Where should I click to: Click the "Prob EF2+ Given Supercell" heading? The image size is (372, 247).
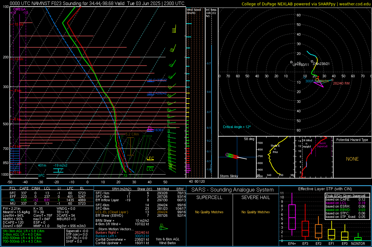click(x=346, y=196)
